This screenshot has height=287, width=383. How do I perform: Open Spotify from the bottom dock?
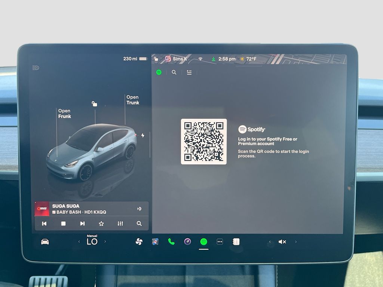click(203, 242)
